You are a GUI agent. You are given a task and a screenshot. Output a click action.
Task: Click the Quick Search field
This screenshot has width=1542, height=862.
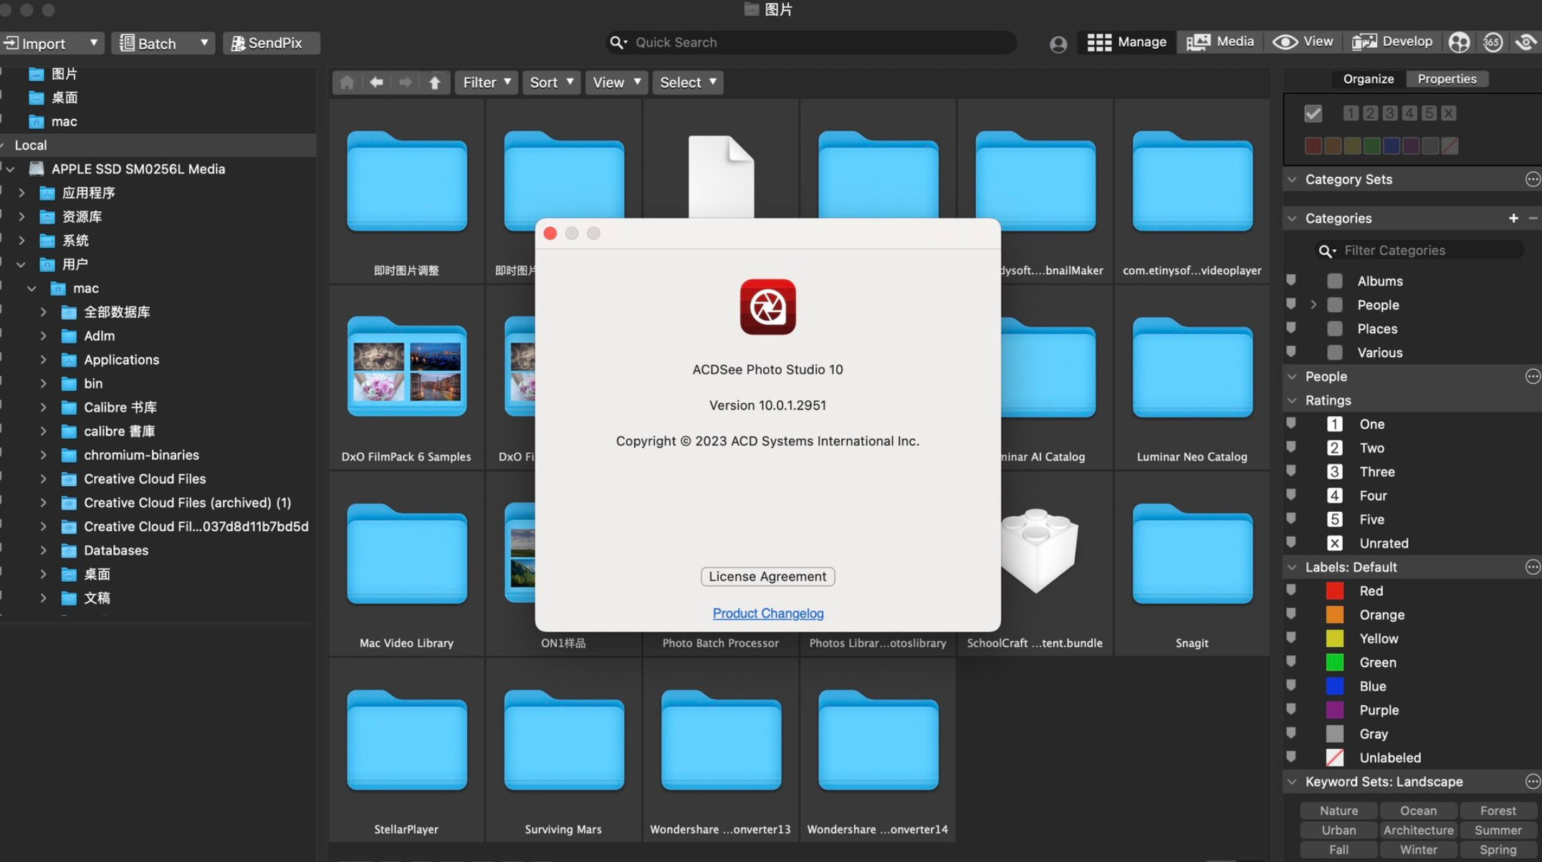click(x=810, y=42)
